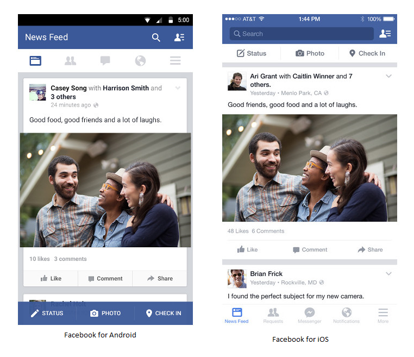
Task: Like Casey Song's post on Android
Action: 51,278
